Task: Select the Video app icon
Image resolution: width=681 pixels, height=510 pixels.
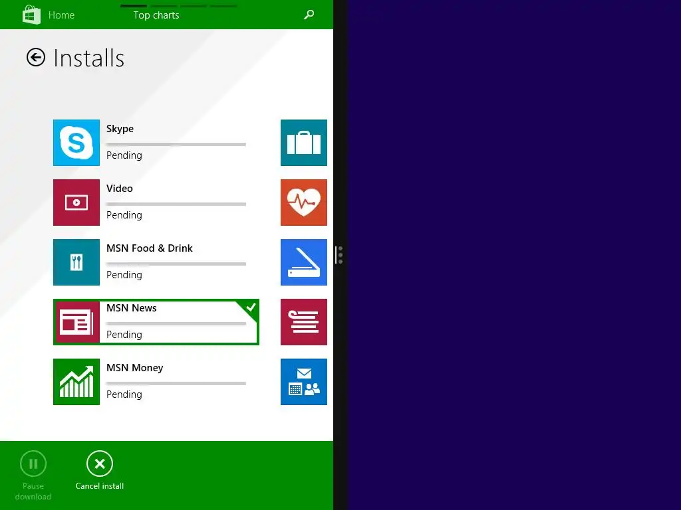Action: pyautogui.click(x=76, y=203)
